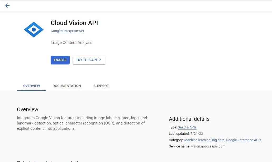Click the overview description paragraph about Google Vision
This screenshot has height=162, width=272.
[82, 123]
